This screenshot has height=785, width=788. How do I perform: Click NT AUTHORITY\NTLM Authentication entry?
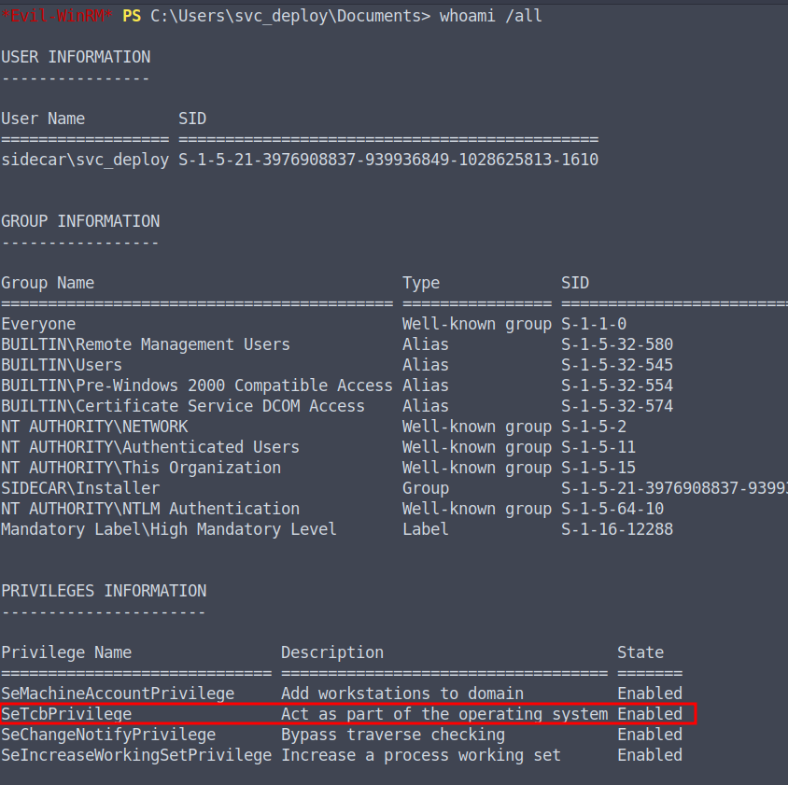(150, 509)
